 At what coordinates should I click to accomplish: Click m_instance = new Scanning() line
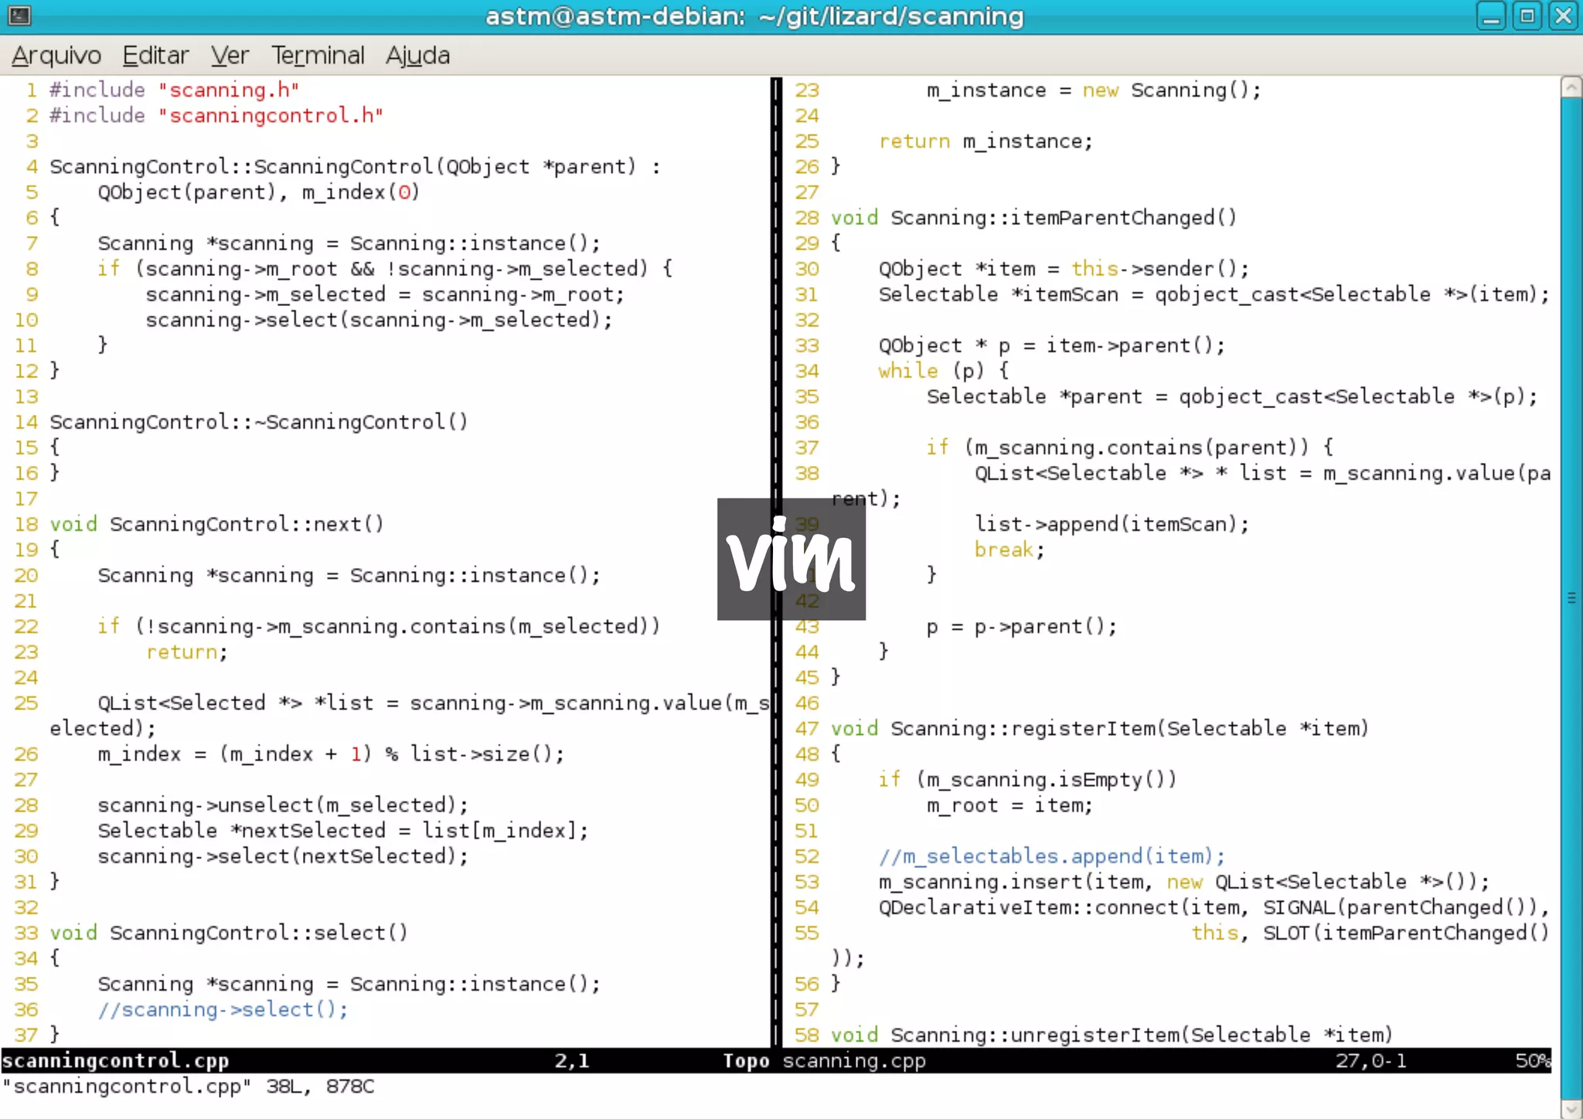coord(1094,90)
